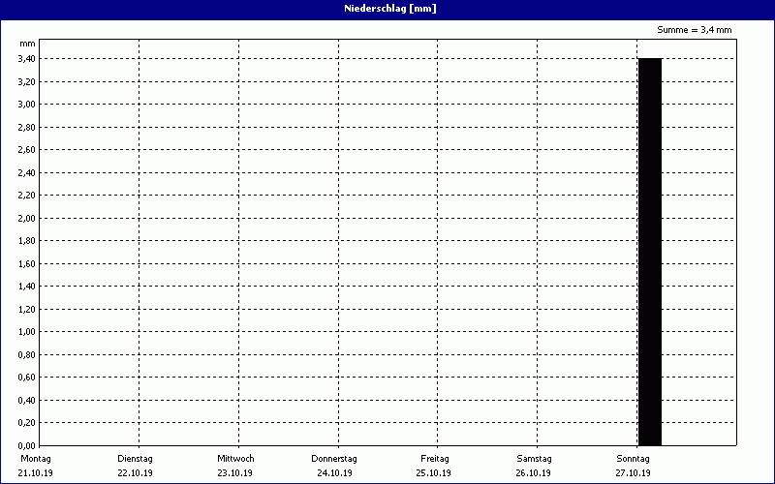775x484 pixels.
Task: Select the 'Samstag' axis label
Action: click(x=535, y=459)
